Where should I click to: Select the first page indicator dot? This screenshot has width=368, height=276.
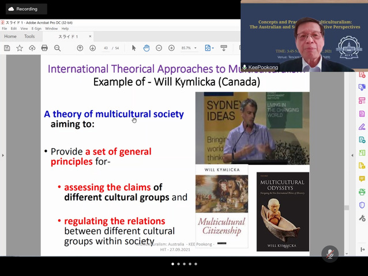(x=172, y=264)
